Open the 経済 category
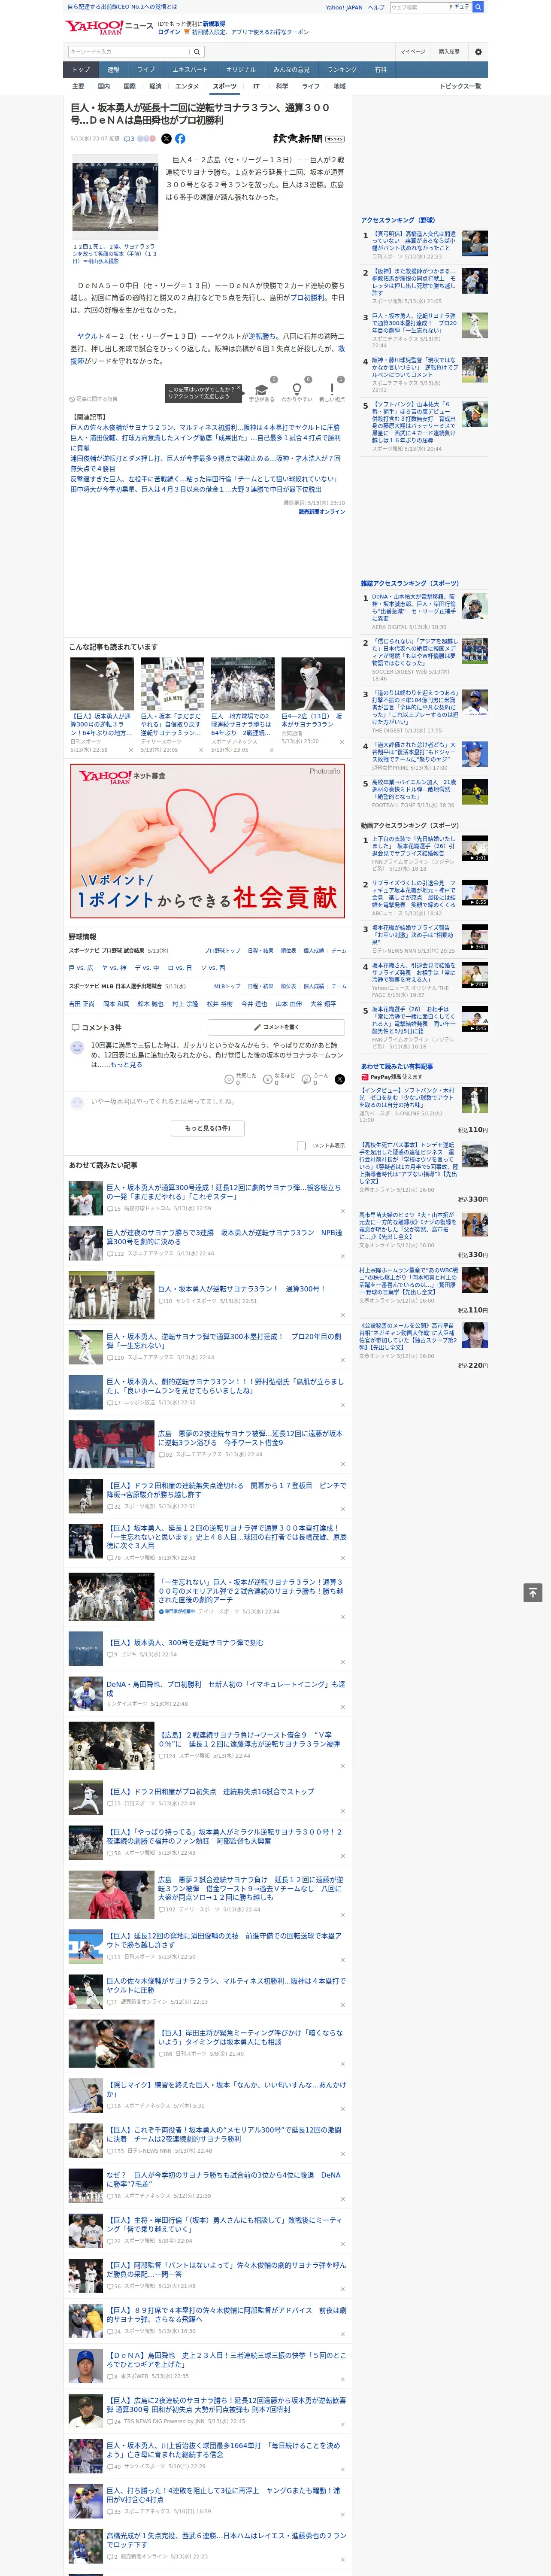Image resolution: width=551 pixels, height=2576 pixels. 155,86
